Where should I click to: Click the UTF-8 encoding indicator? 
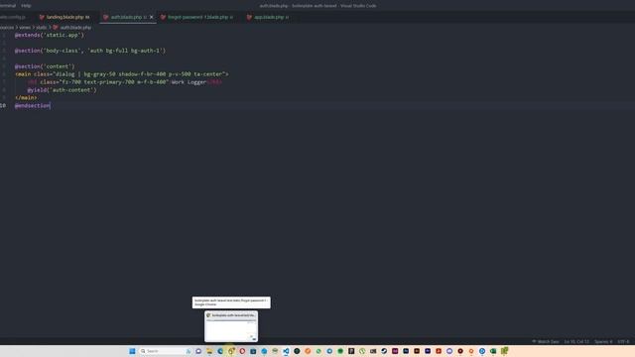click(x=623, y=341)
